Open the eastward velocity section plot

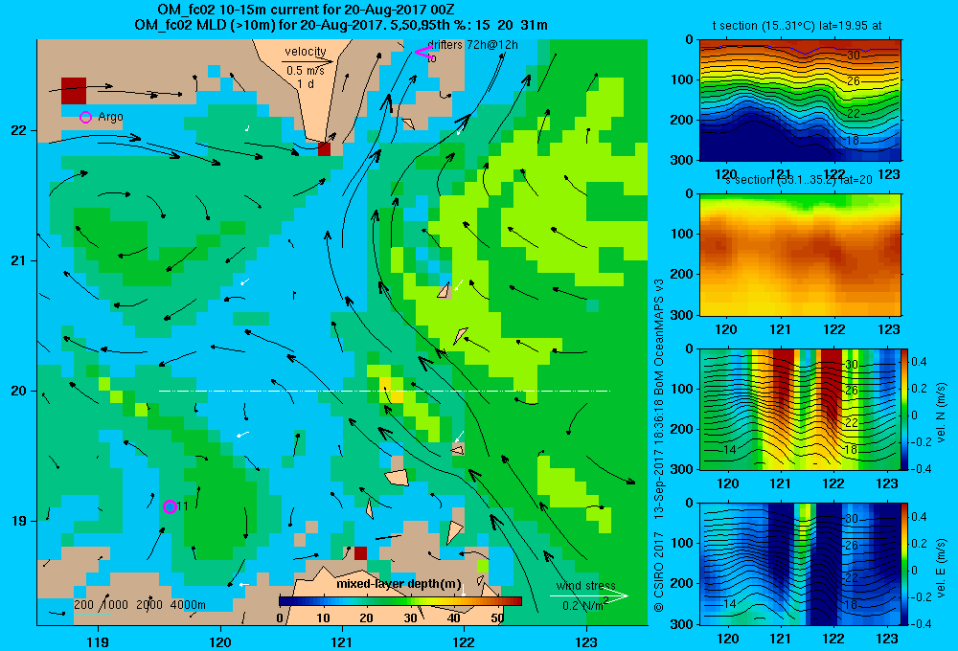coord(800,564)
